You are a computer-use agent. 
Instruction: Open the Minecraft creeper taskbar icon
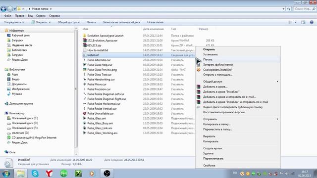[x=78, y=174]
